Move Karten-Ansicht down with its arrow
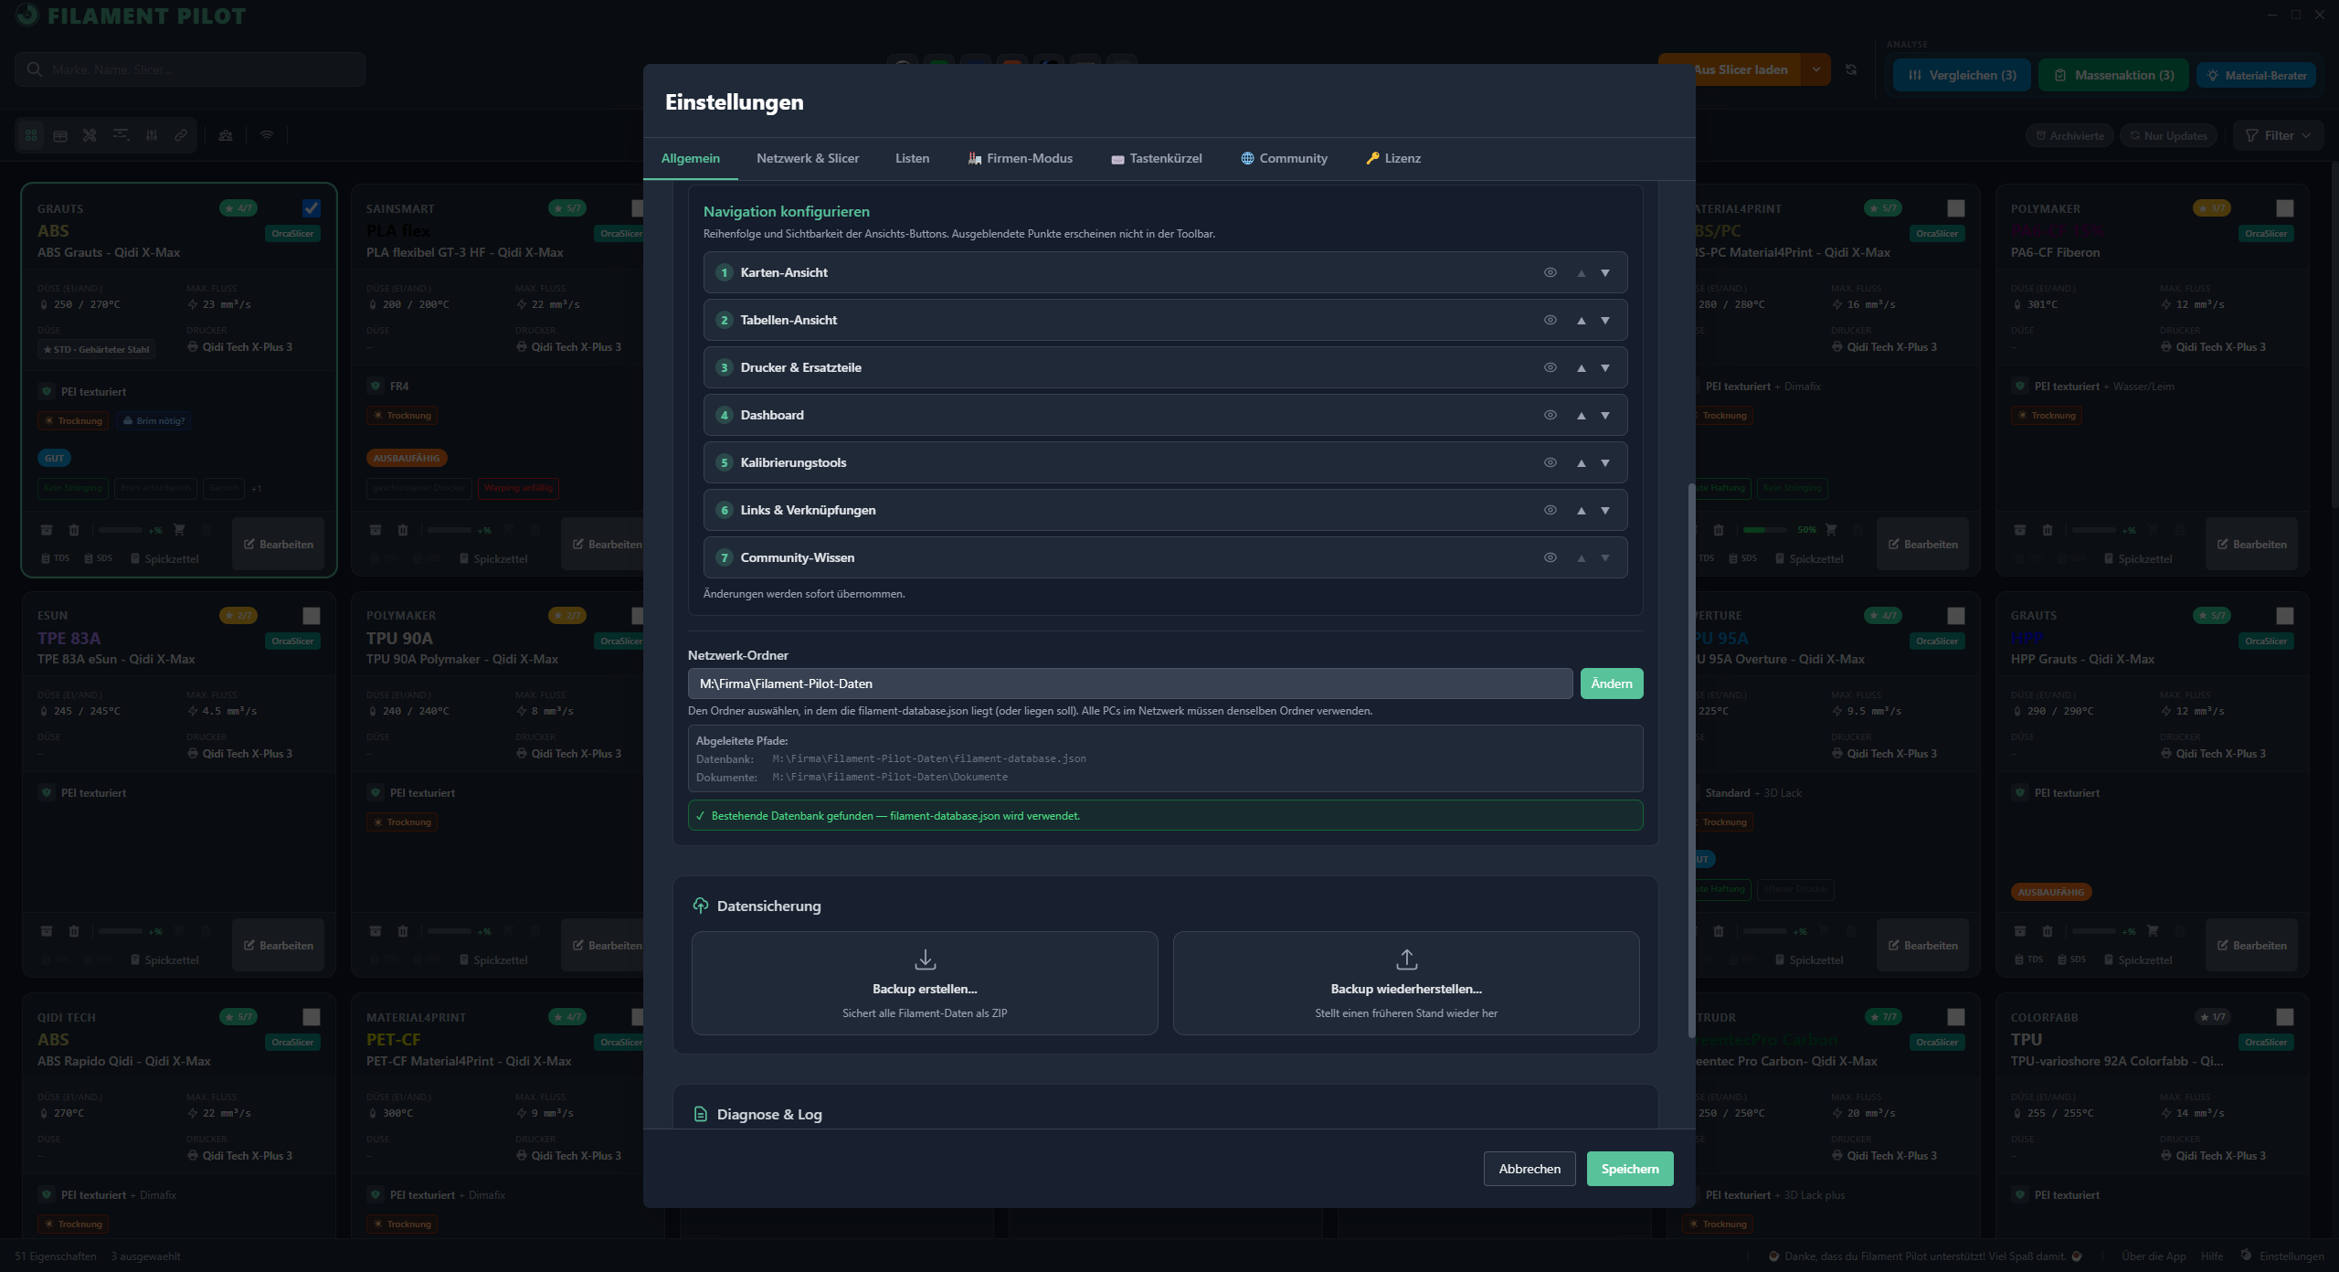 coord(1605,272)
